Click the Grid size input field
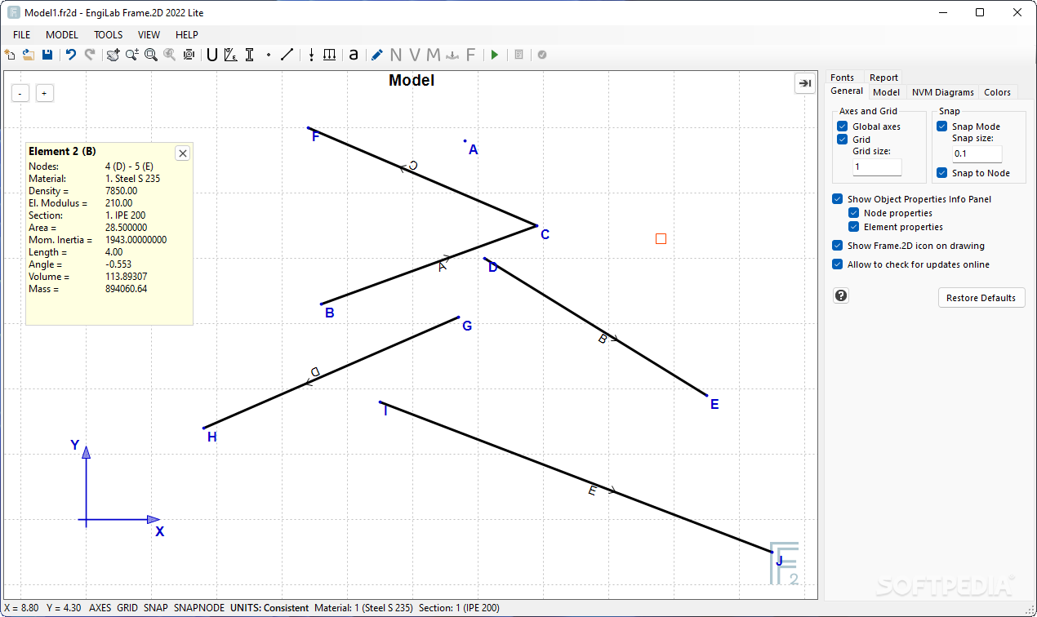Viewport: 1037px width, 617px height. (x=877, y=166)
